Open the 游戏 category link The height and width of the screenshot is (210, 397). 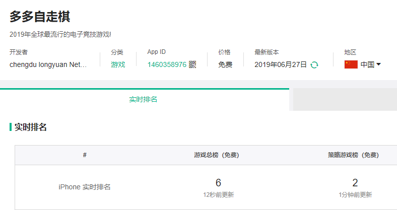[x=118, y=64]
